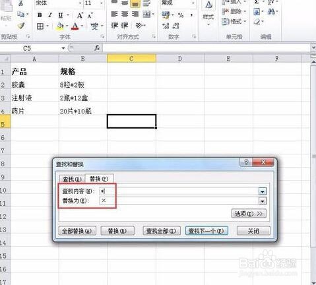
Task: Open the Font group dialog launcher
Action: (102, 36)
